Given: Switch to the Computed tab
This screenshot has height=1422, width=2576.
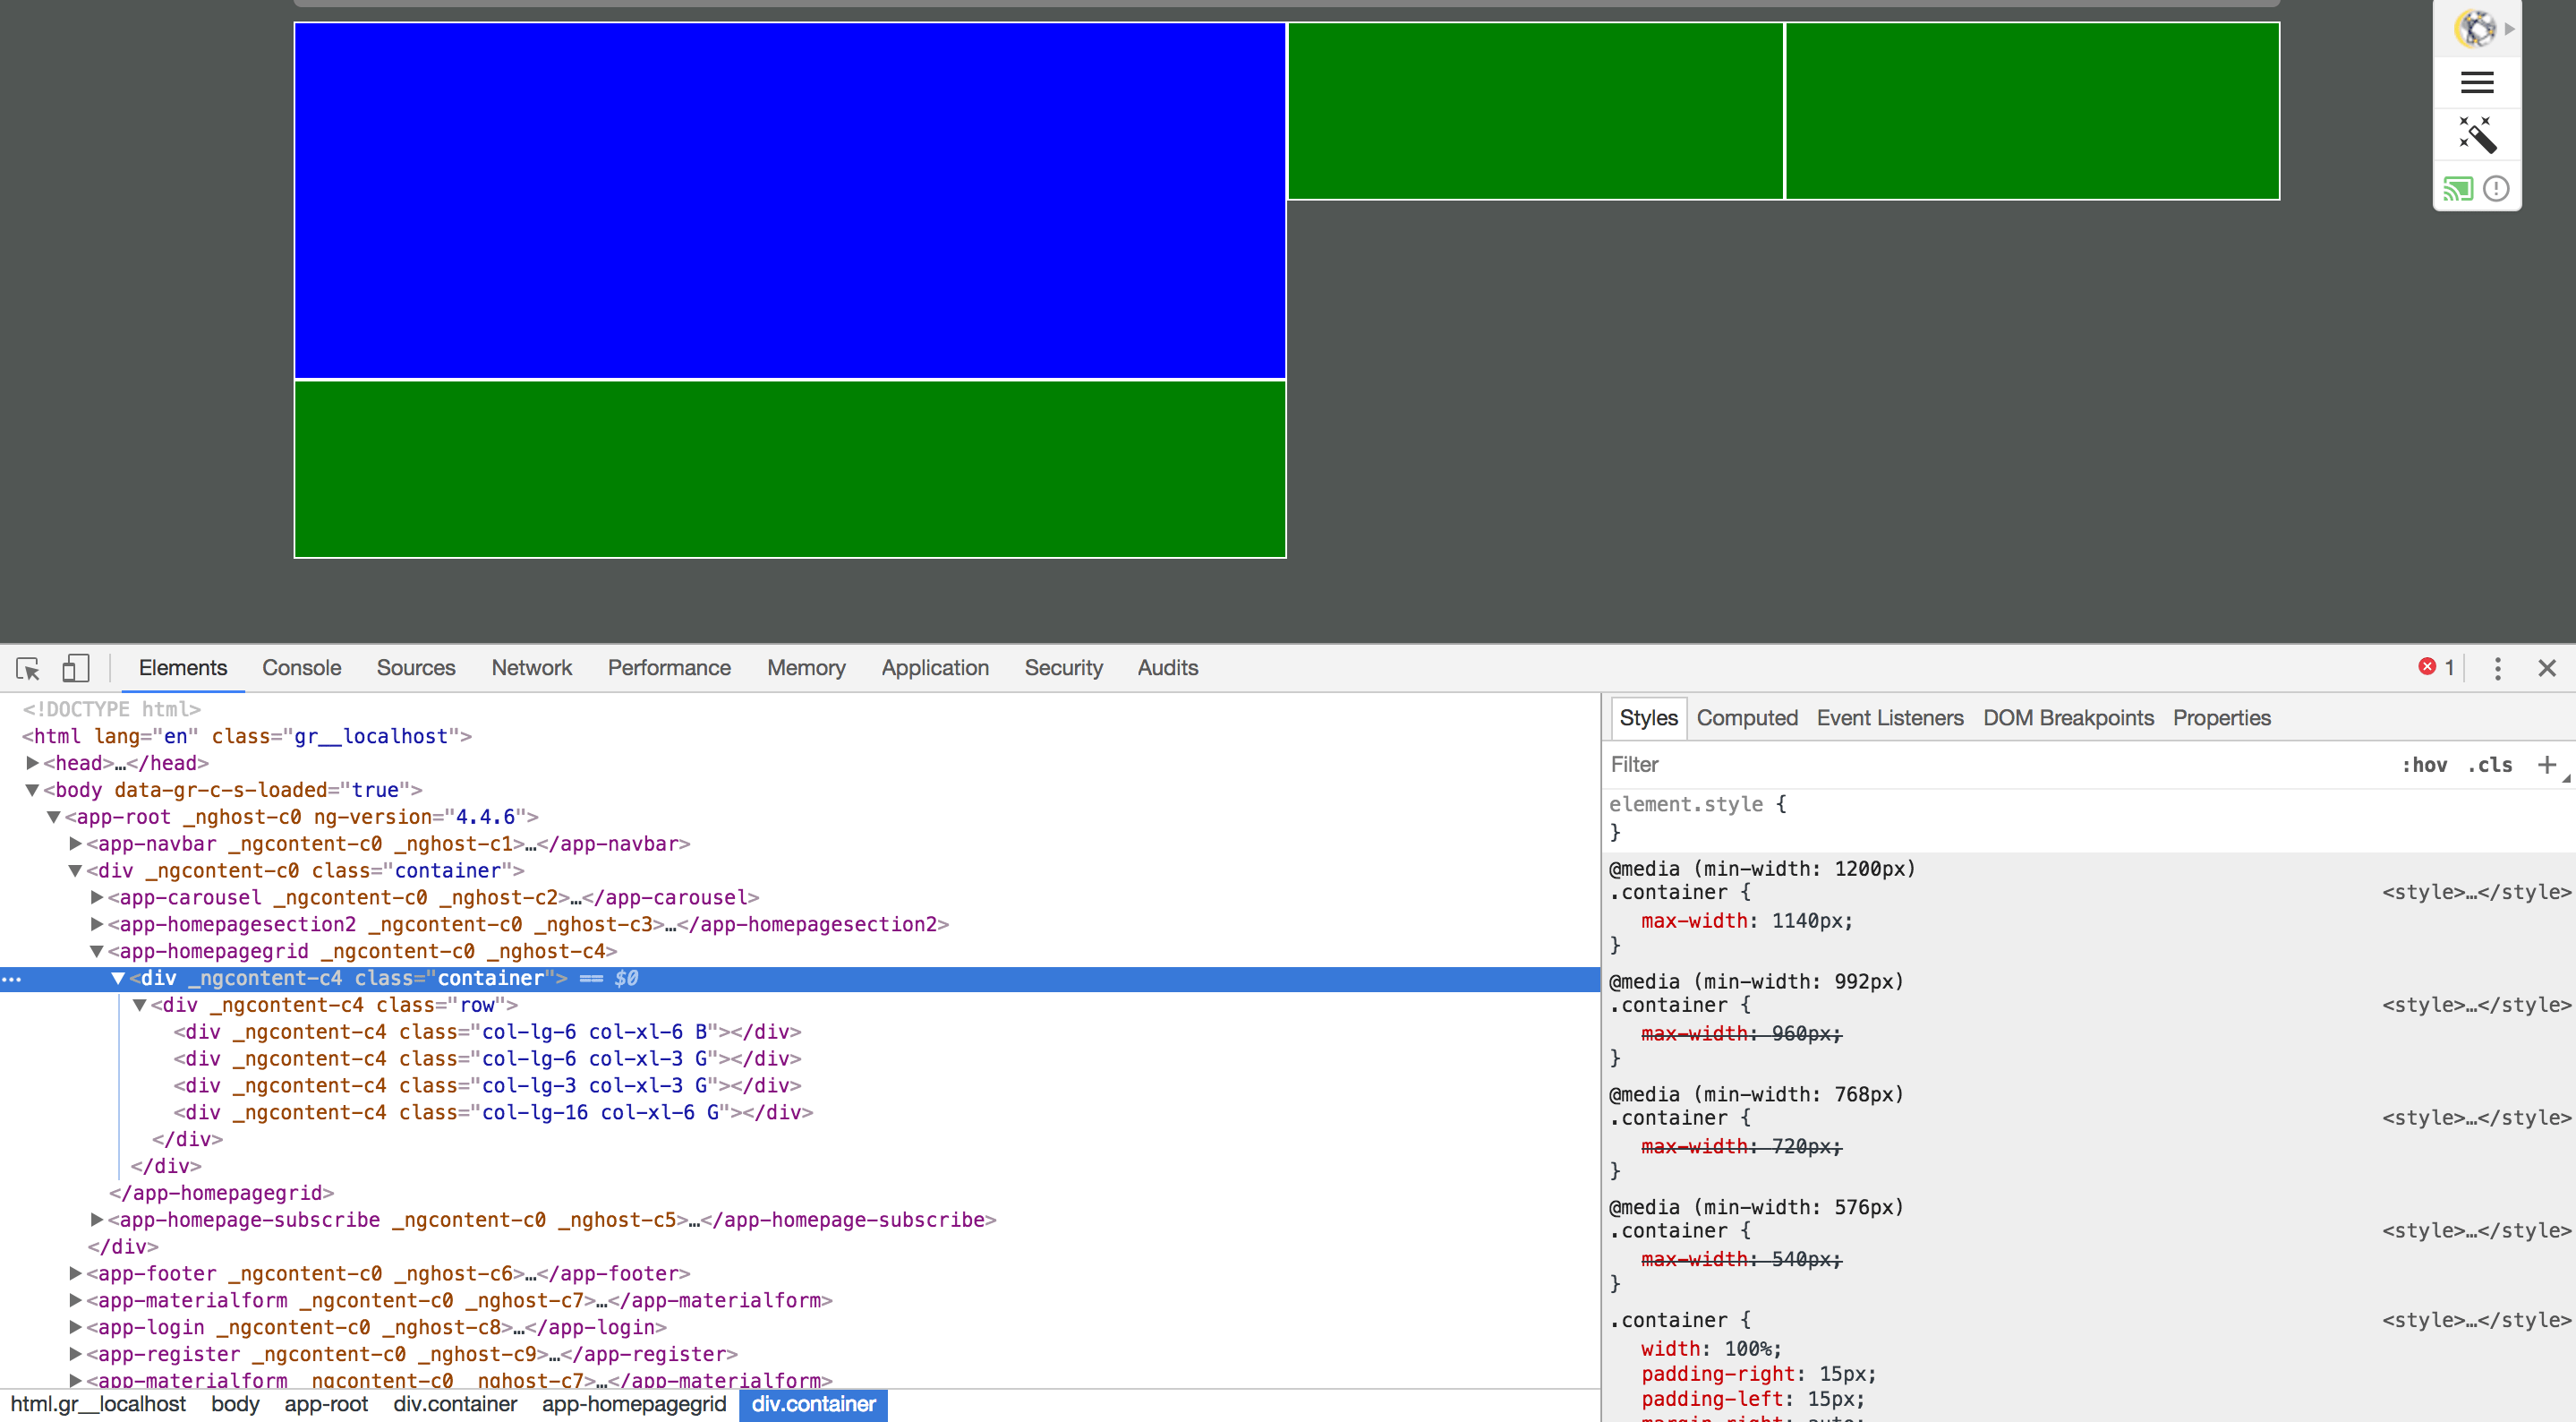Looking at the screenshot, I should pos(1747,717).
